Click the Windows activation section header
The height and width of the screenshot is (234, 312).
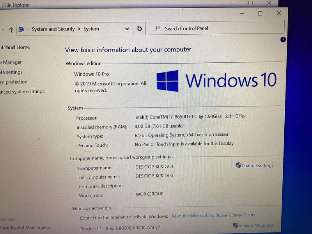(91, 208)
